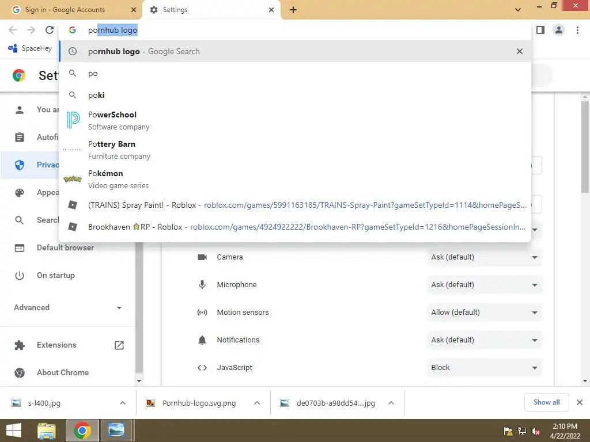Screen dimensions: 590x442
Task: Open the Motion sensors permission dropdown
Action: click(x=484, y=313)
